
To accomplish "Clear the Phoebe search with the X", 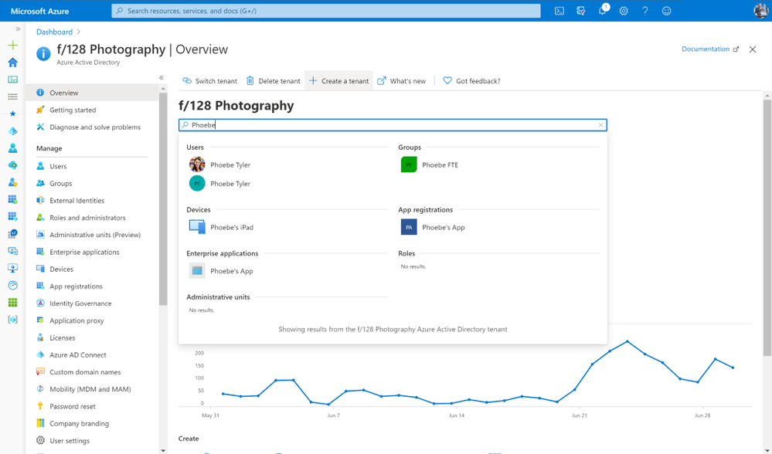I will tap(600, 125).
